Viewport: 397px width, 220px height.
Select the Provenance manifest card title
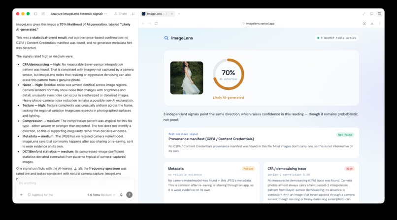pyautogui.click(x=211, y=139)
